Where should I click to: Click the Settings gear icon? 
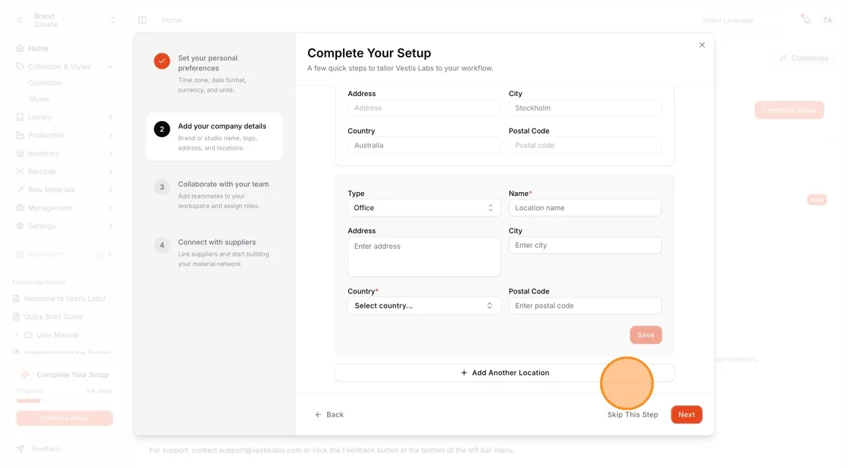click(20, 226)
